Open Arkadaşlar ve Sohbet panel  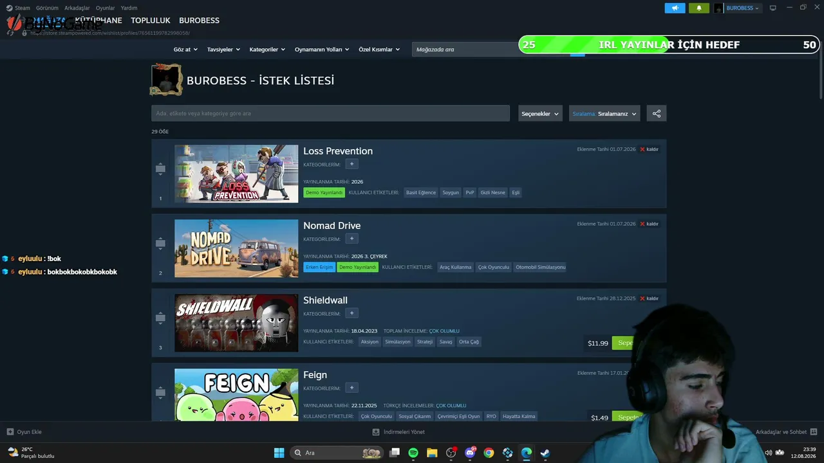click(x=786, y=432)
